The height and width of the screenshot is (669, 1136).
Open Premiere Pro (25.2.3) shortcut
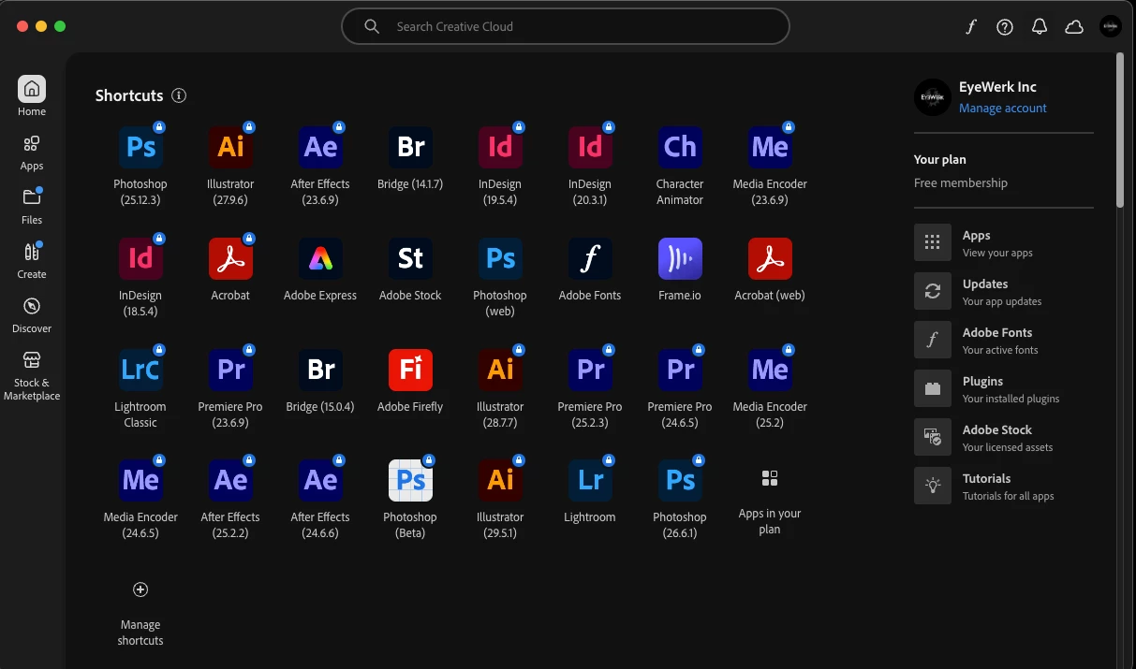(590, 370)
